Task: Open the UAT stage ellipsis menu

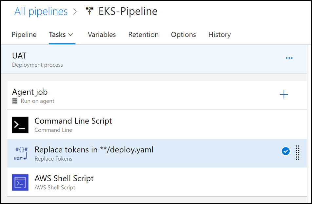Action: [x=289, y=58]
